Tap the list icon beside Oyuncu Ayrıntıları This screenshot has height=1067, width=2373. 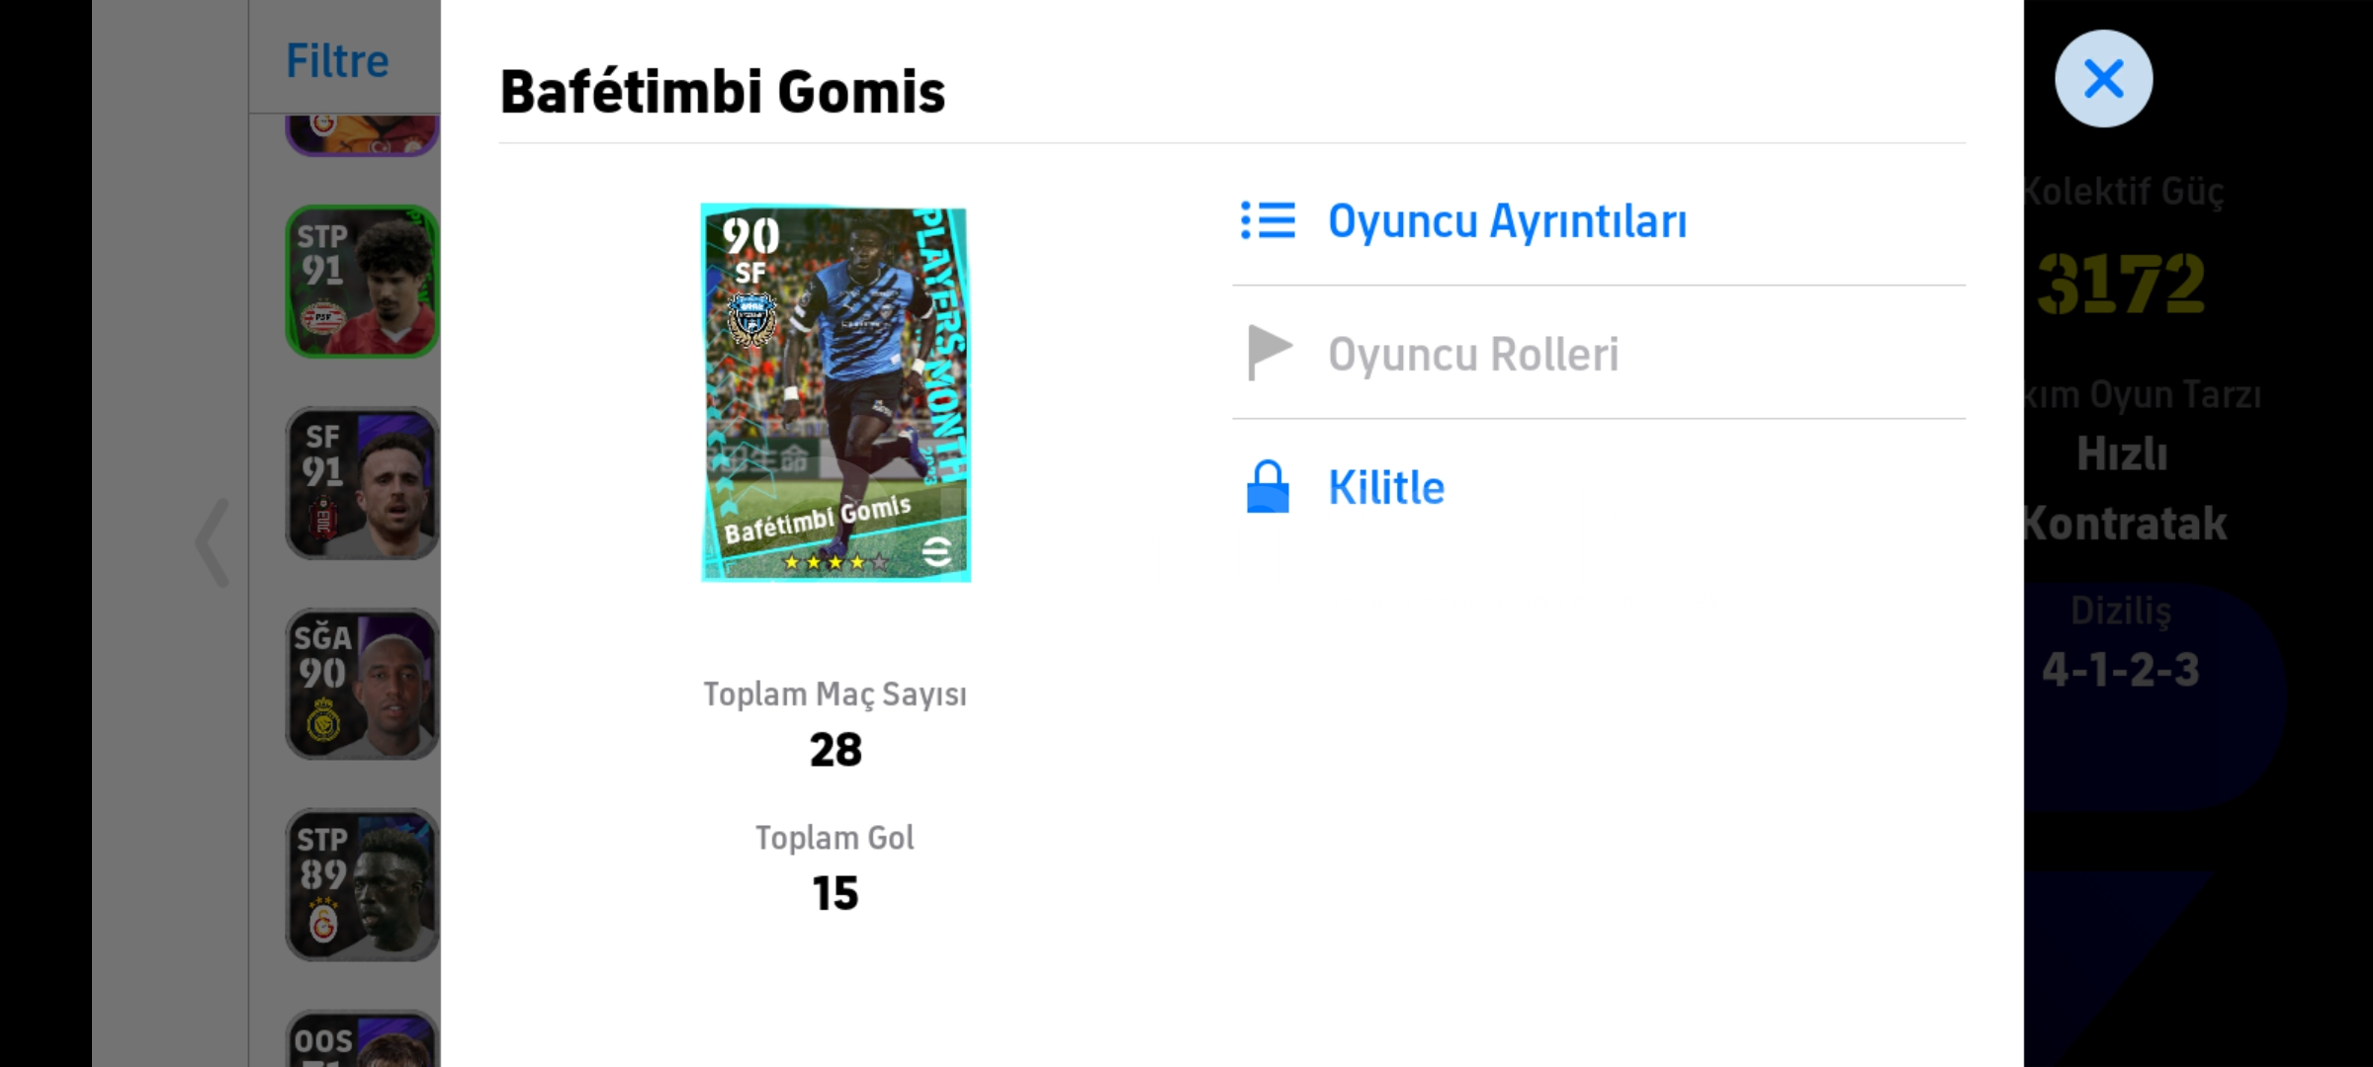(x=1268, y=220)
